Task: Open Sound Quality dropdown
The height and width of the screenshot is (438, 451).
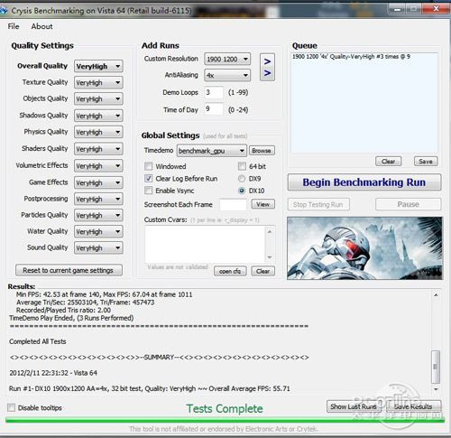Action: coord(98,247)
